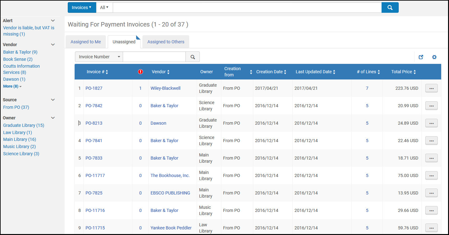
Task: Filter by vendor Book Sense (2)
Action: 18,59
